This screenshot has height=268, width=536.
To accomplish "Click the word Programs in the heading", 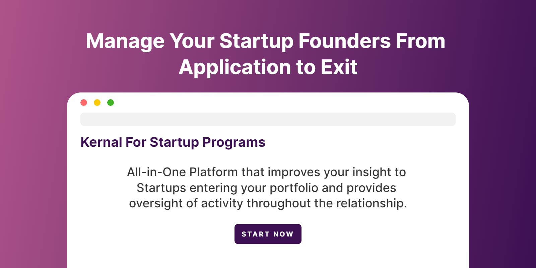I will [234, 143].
